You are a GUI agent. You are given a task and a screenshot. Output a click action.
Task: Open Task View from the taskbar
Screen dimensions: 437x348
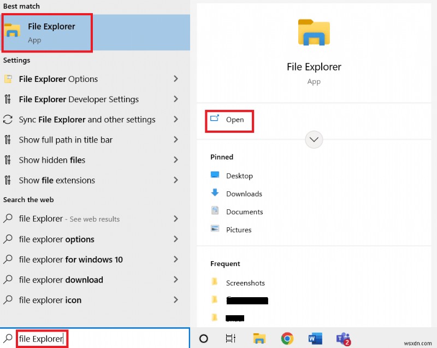(x=231, y=339)
